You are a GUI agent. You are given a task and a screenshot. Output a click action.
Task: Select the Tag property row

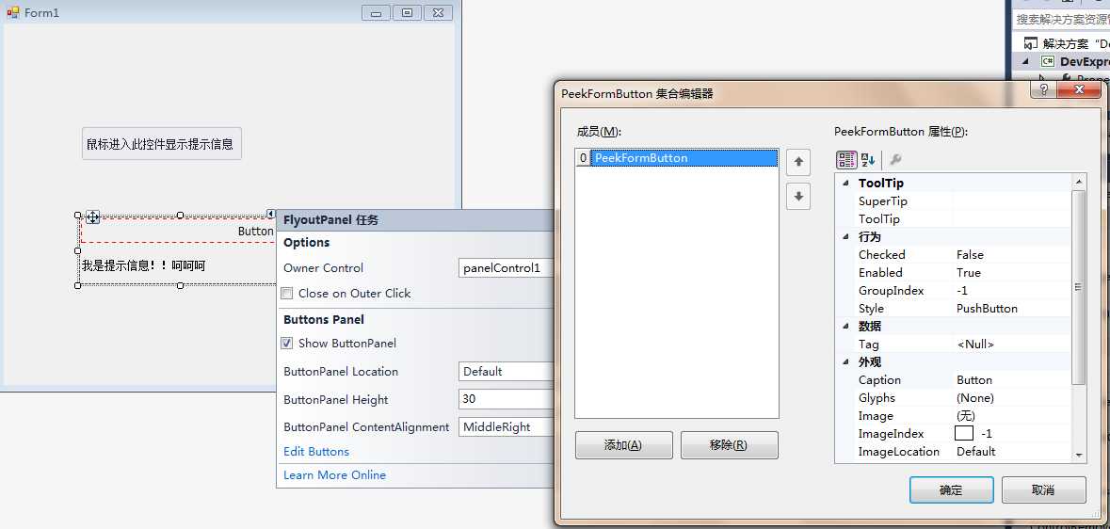953,345
